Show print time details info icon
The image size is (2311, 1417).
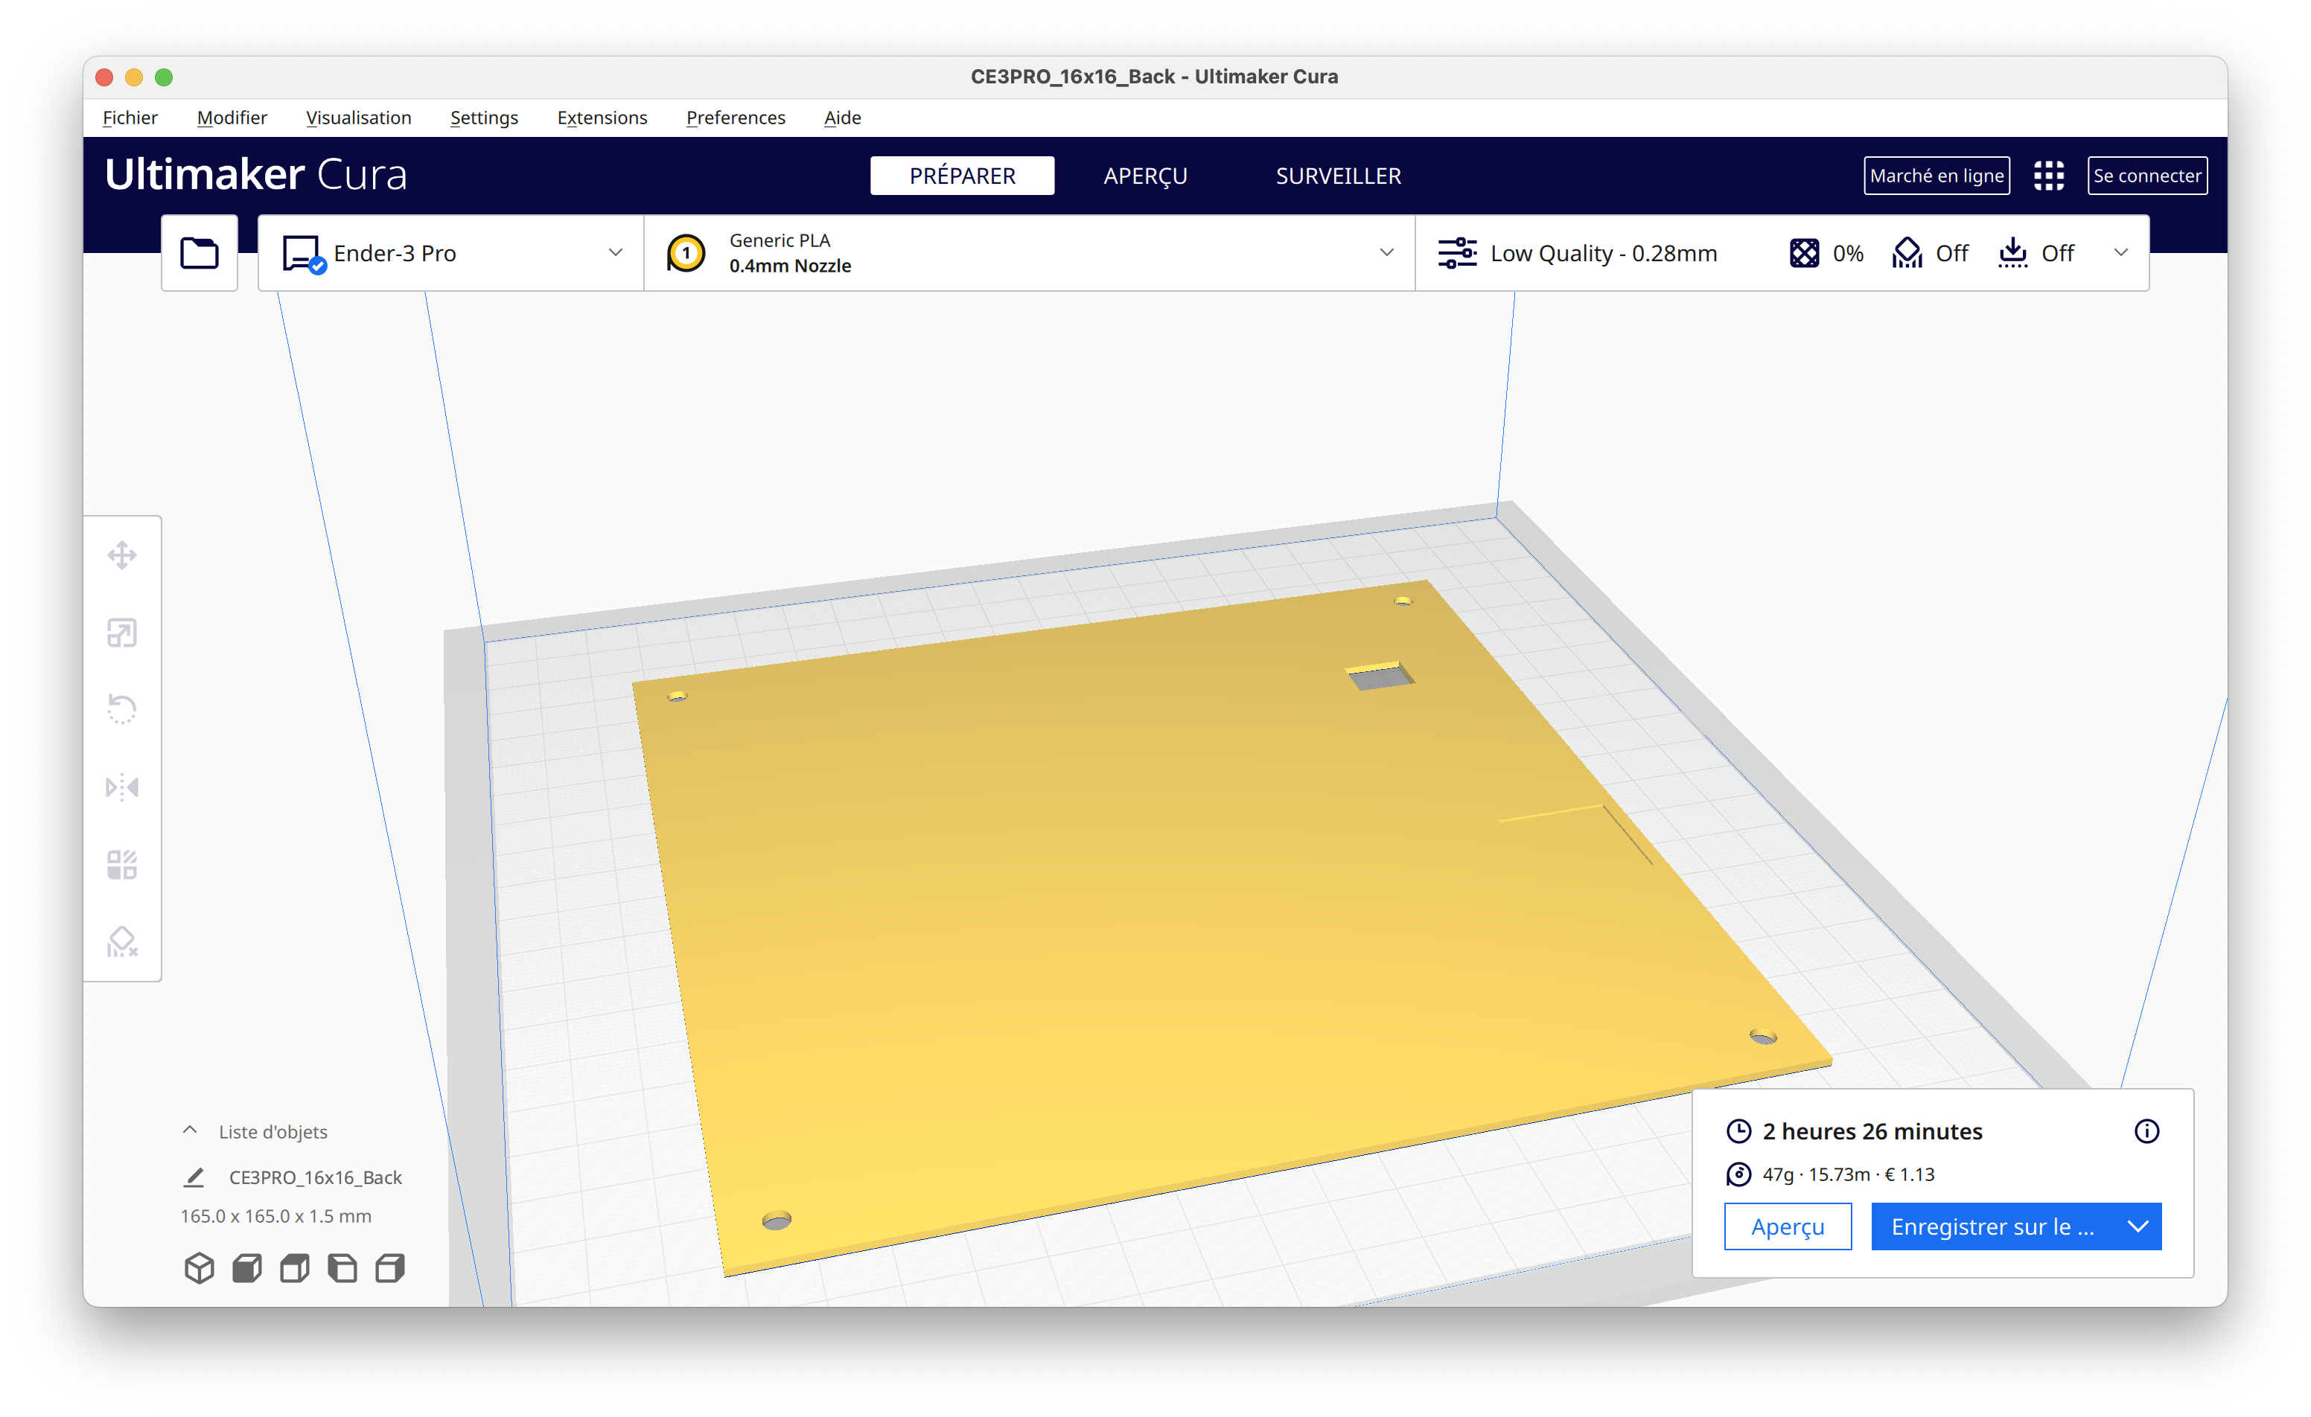coord(2146,1131)
